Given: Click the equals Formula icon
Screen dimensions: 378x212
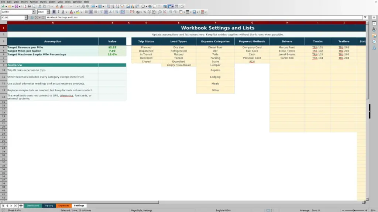Looking at the screenshot, I should pos(43,17).
